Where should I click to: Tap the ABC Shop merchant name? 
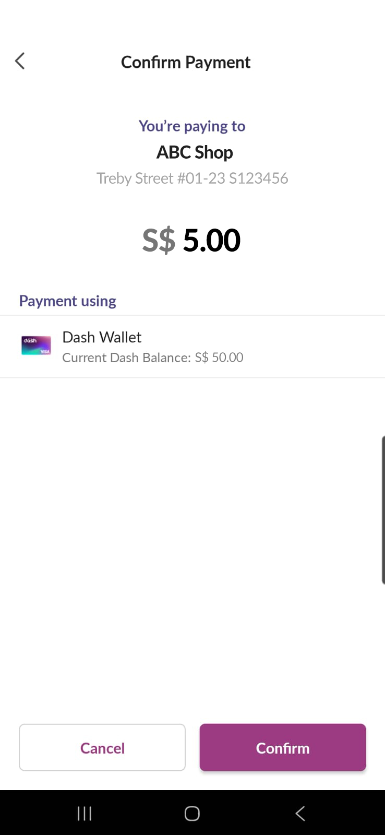(x=195, y=152)
